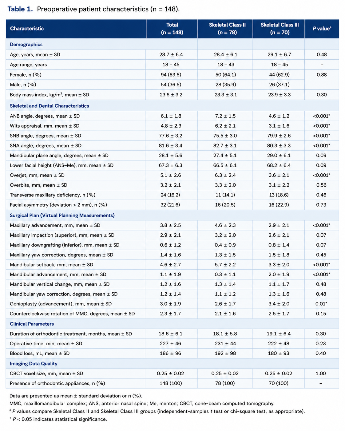
Task: Click the Skeletal and Dental Characteristics heading
Action: pos(49,106)
